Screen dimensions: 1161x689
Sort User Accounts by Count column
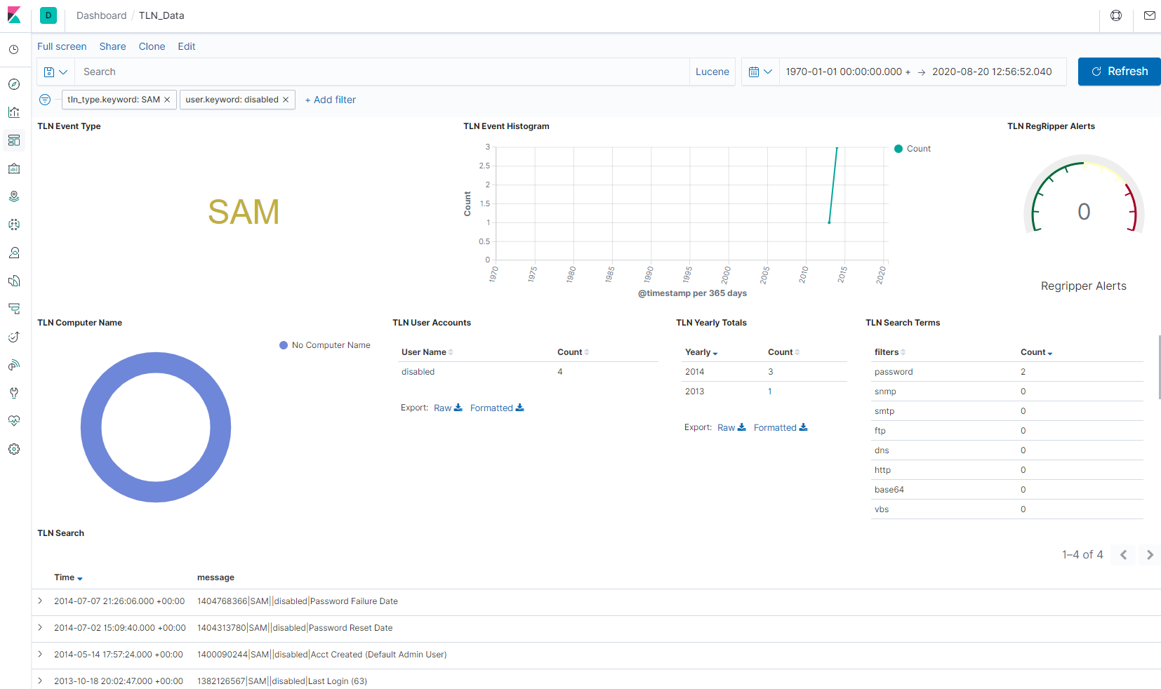573,352
